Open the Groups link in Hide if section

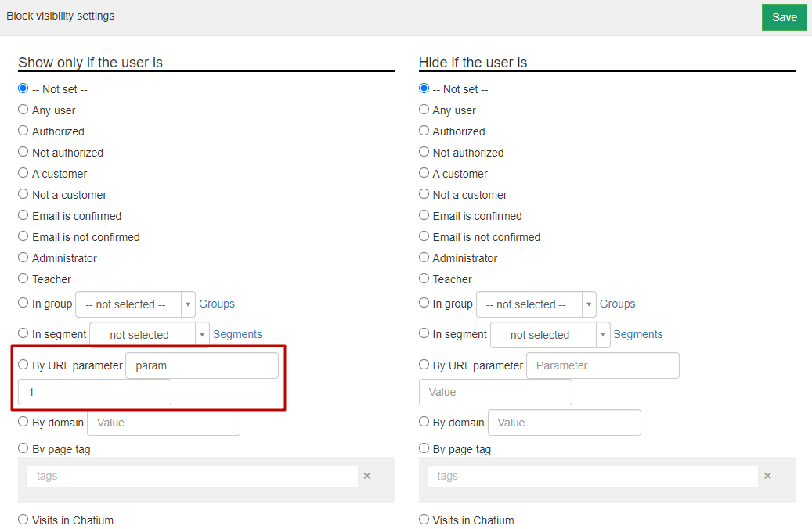[617, 304]
